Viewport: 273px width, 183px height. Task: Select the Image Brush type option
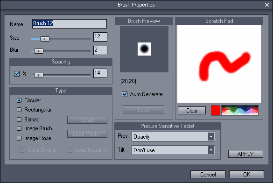[x=19, y=128]
